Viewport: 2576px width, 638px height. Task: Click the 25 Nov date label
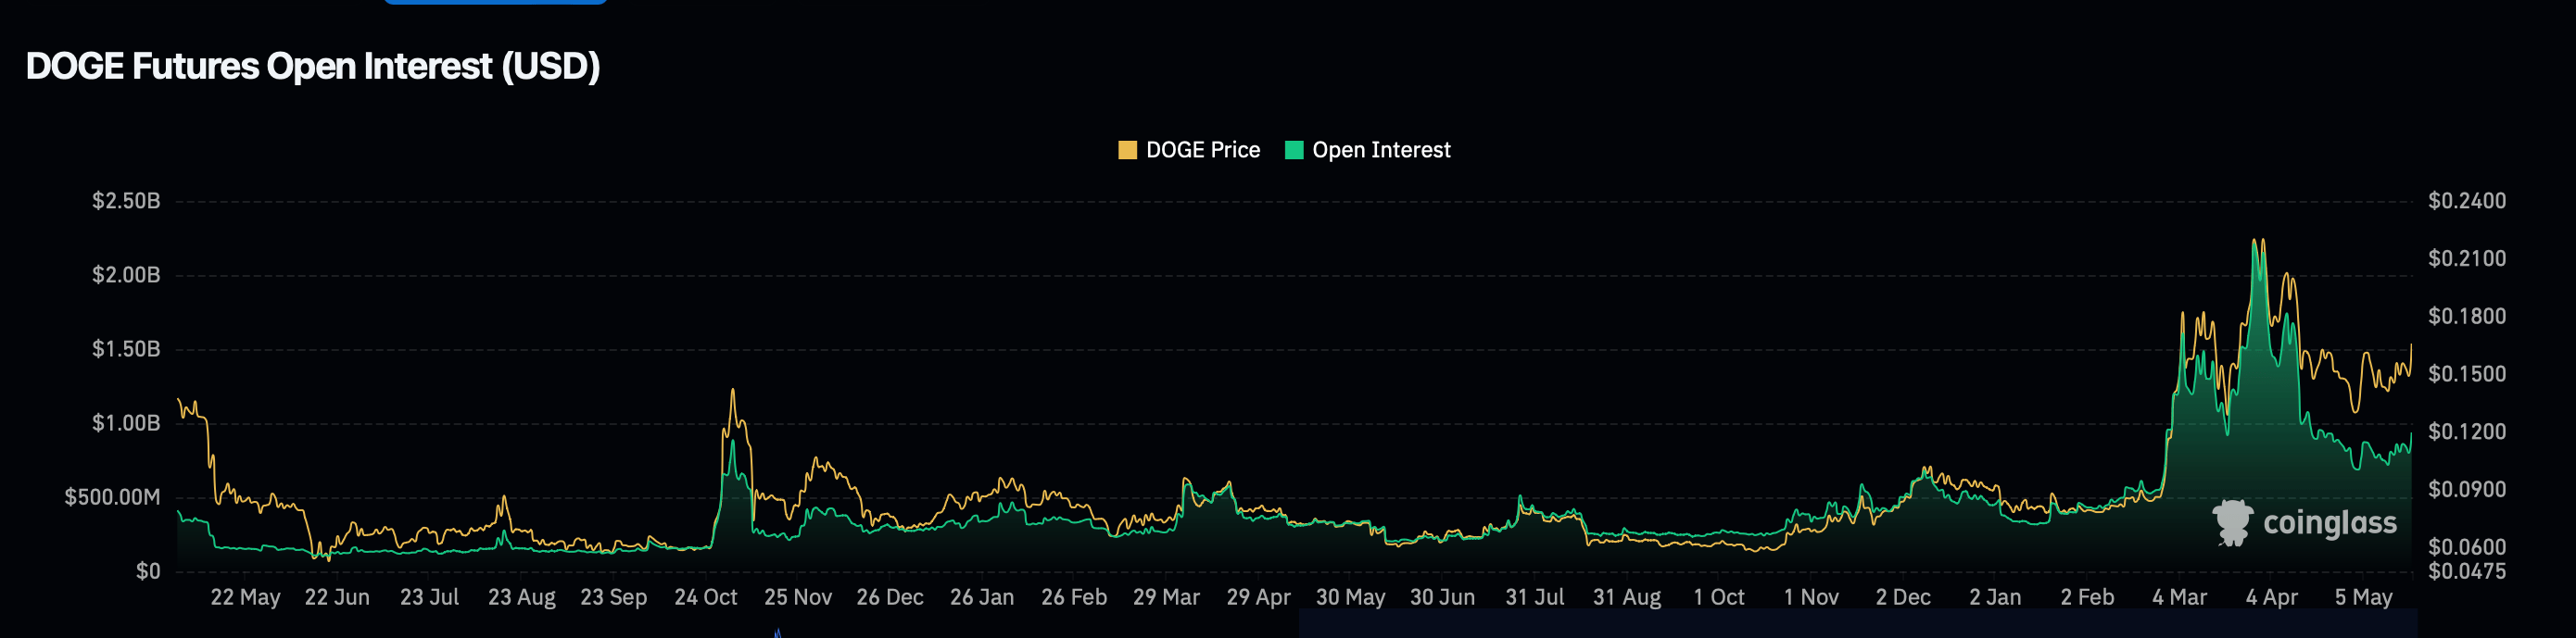798,597
